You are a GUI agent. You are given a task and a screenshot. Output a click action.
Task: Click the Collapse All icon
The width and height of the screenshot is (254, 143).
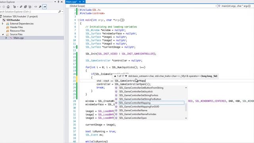(x=25, y=7)
